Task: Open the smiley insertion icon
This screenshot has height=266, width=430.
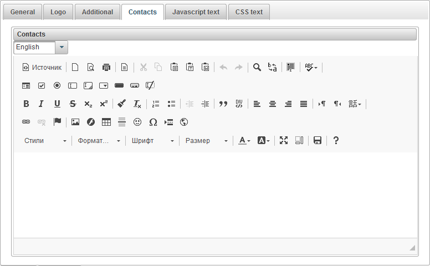Action: coord(137,122)
